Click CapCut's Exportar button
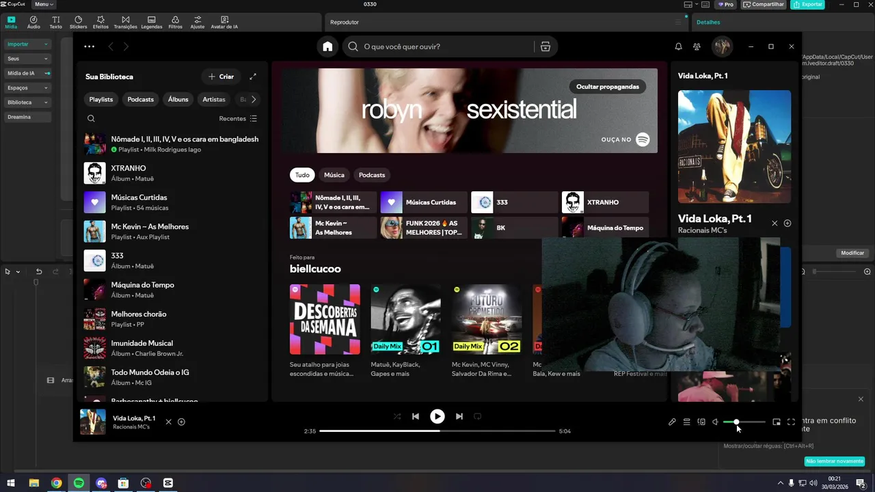 807,4
